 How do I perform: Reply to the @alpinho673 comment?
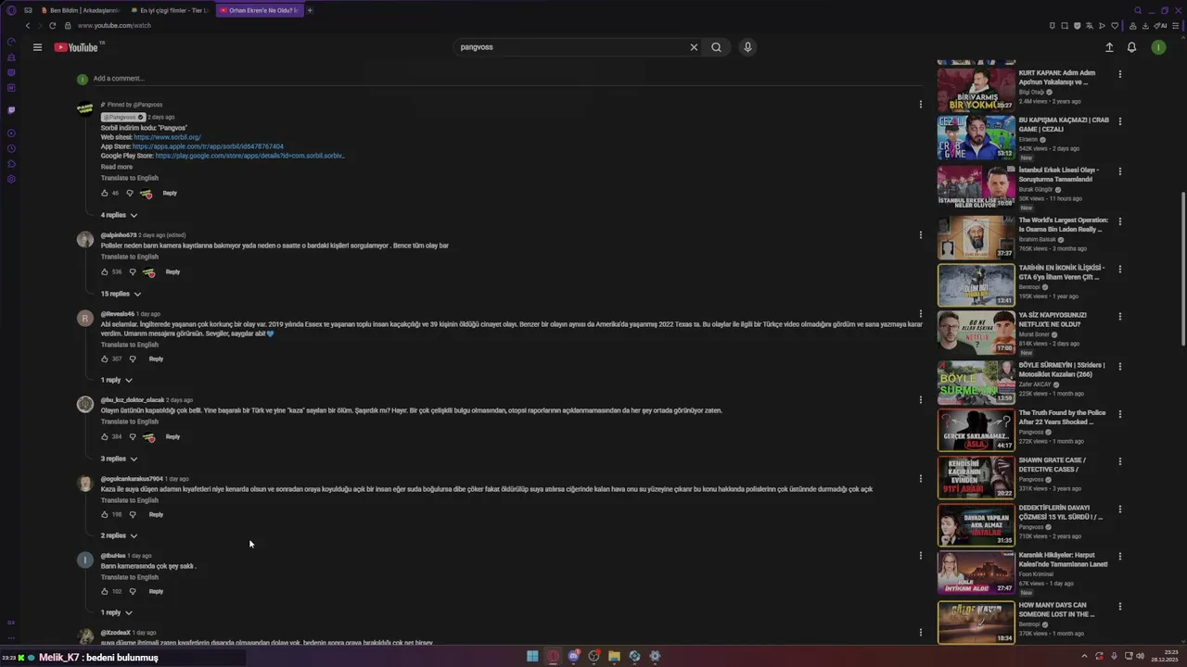pyautogui.click(x=172, y=272)
